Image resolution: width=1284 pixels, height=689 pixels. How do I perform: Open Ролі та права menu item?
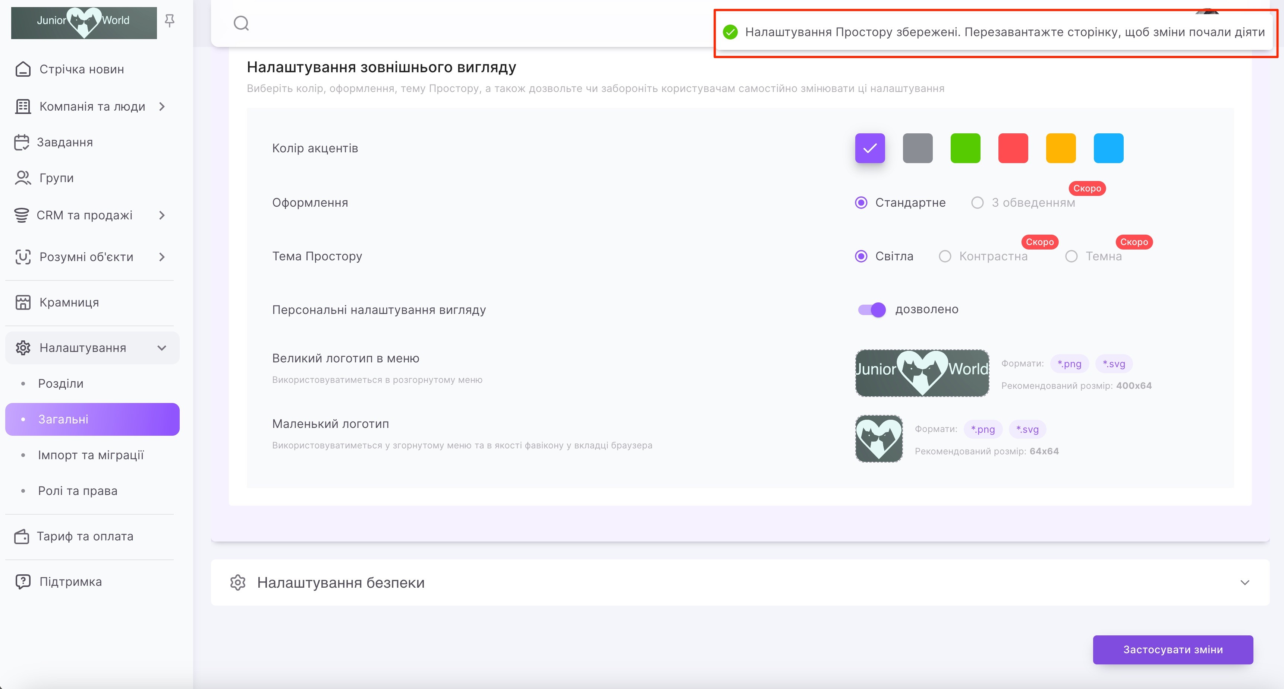[78, 491]
